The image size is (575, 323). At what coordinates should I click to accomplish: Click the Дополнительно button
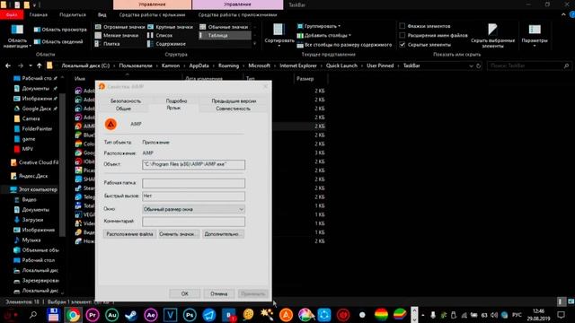click(223, 234)
